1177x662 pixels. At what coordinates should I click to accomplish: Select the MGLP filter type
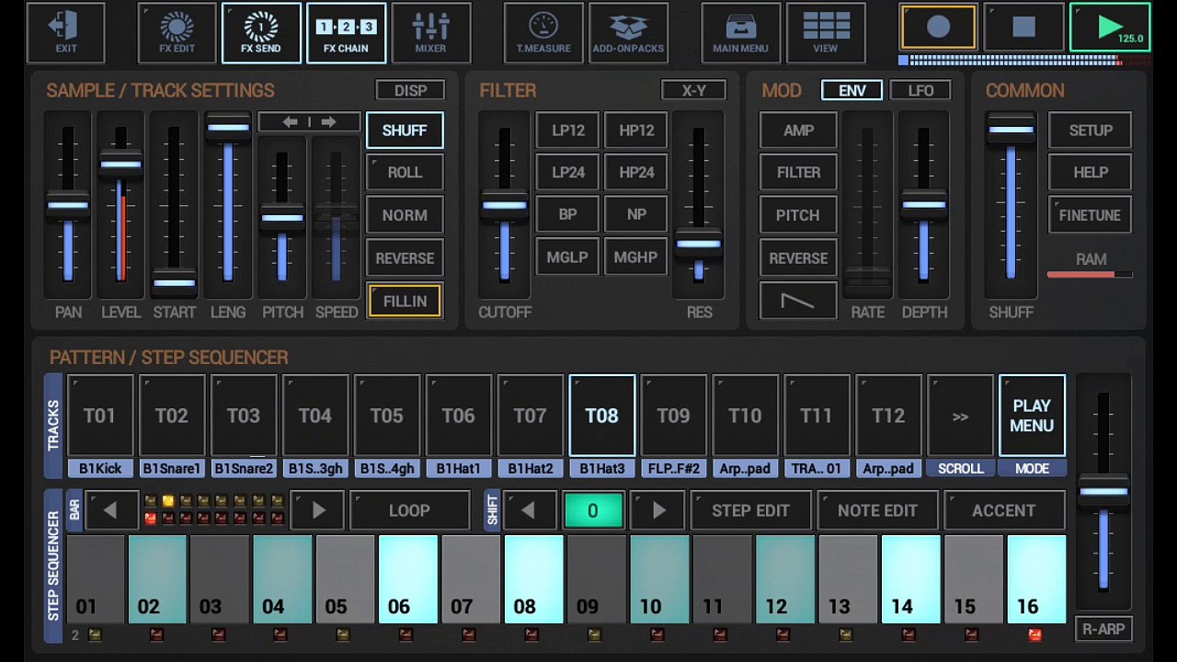point(567,258)
